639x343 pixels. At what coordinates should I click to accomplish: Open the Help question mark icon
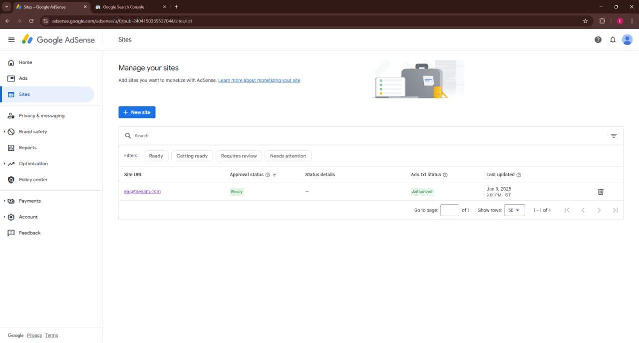pyautogui.click(x=598, y=40)
